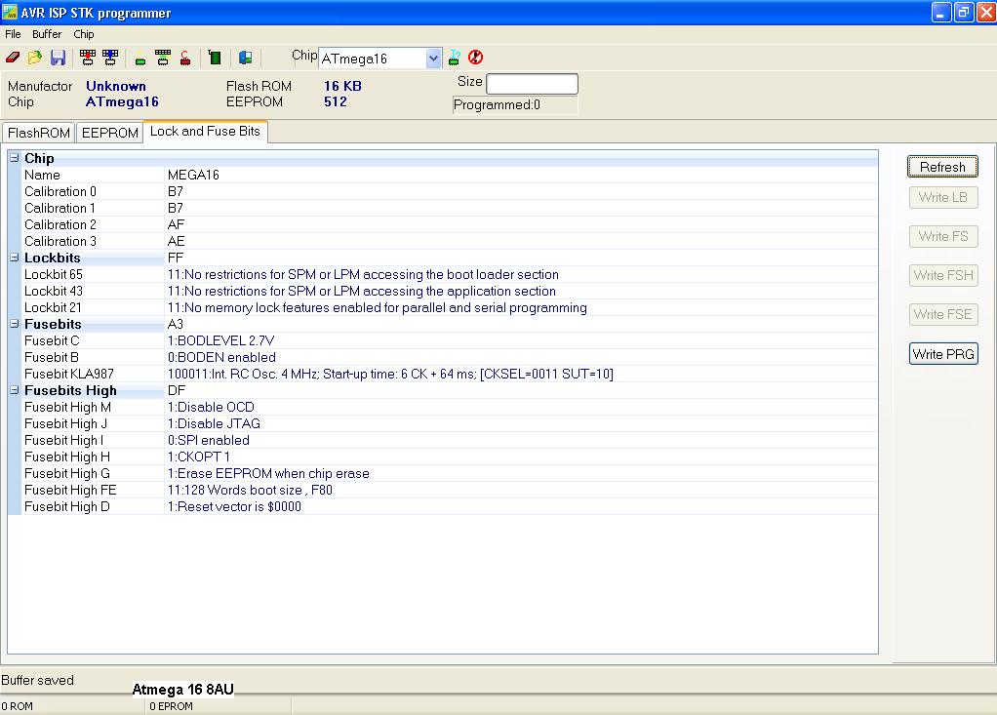Save buffer using the floppy disk icon
997x715 pixels.
click(58, 59)
